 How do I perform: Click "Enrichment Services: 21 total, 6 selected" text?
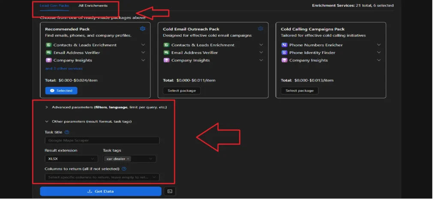point(353,6)
